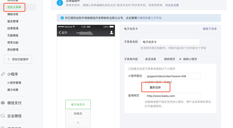Click the blue info icon at top
The height and width of the screenshot is (128, 233).
(60, 3)
